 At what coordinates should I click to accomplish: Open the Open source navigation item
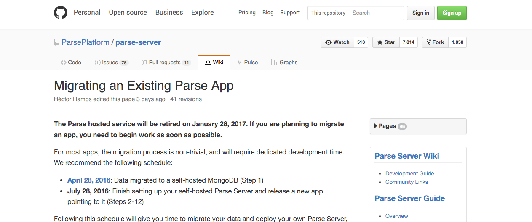tap(128, 13)
